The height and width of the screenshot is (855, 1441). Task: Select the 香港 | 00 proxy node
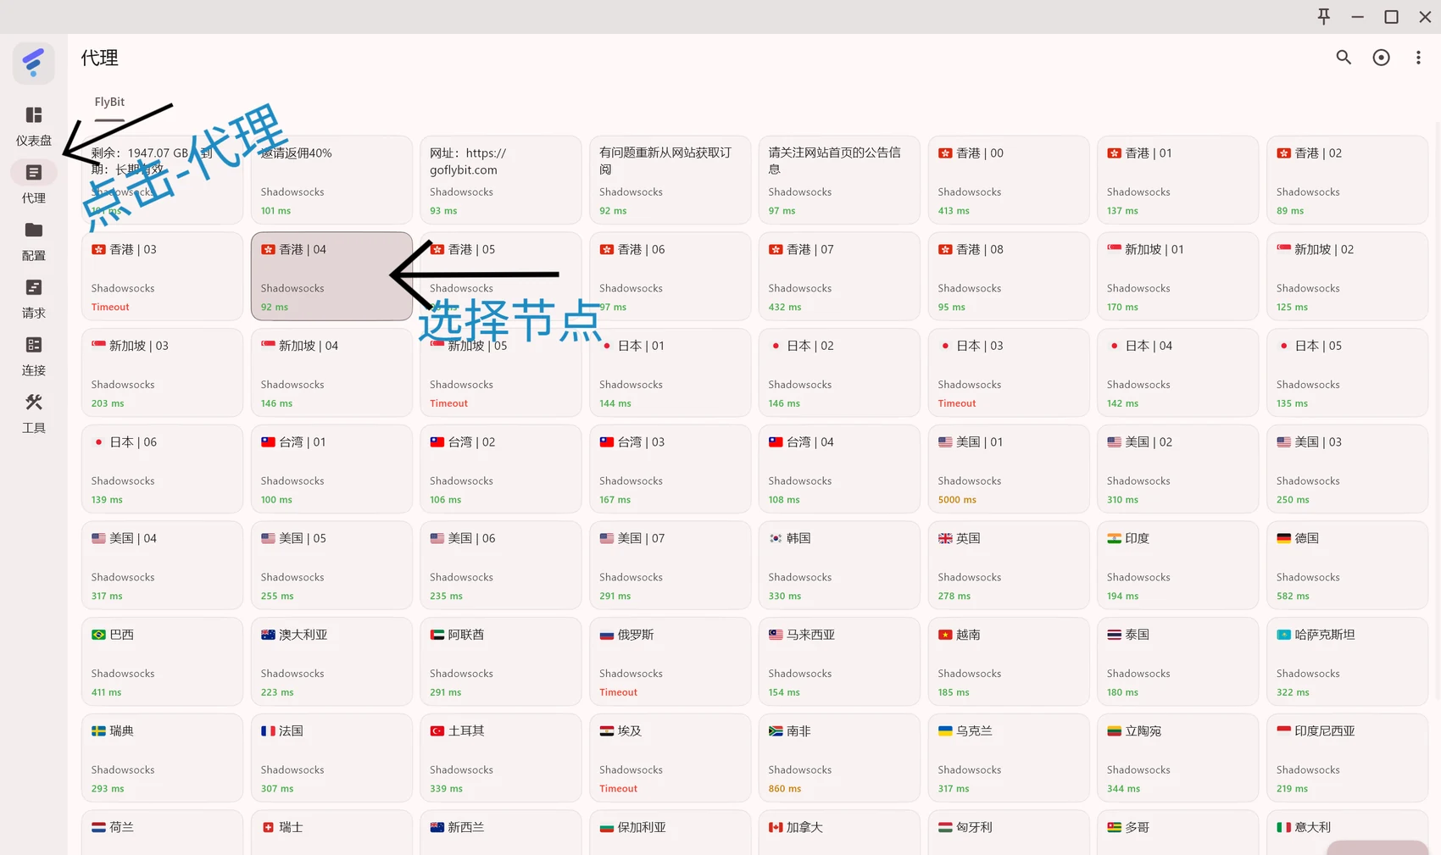(1009, 180)
